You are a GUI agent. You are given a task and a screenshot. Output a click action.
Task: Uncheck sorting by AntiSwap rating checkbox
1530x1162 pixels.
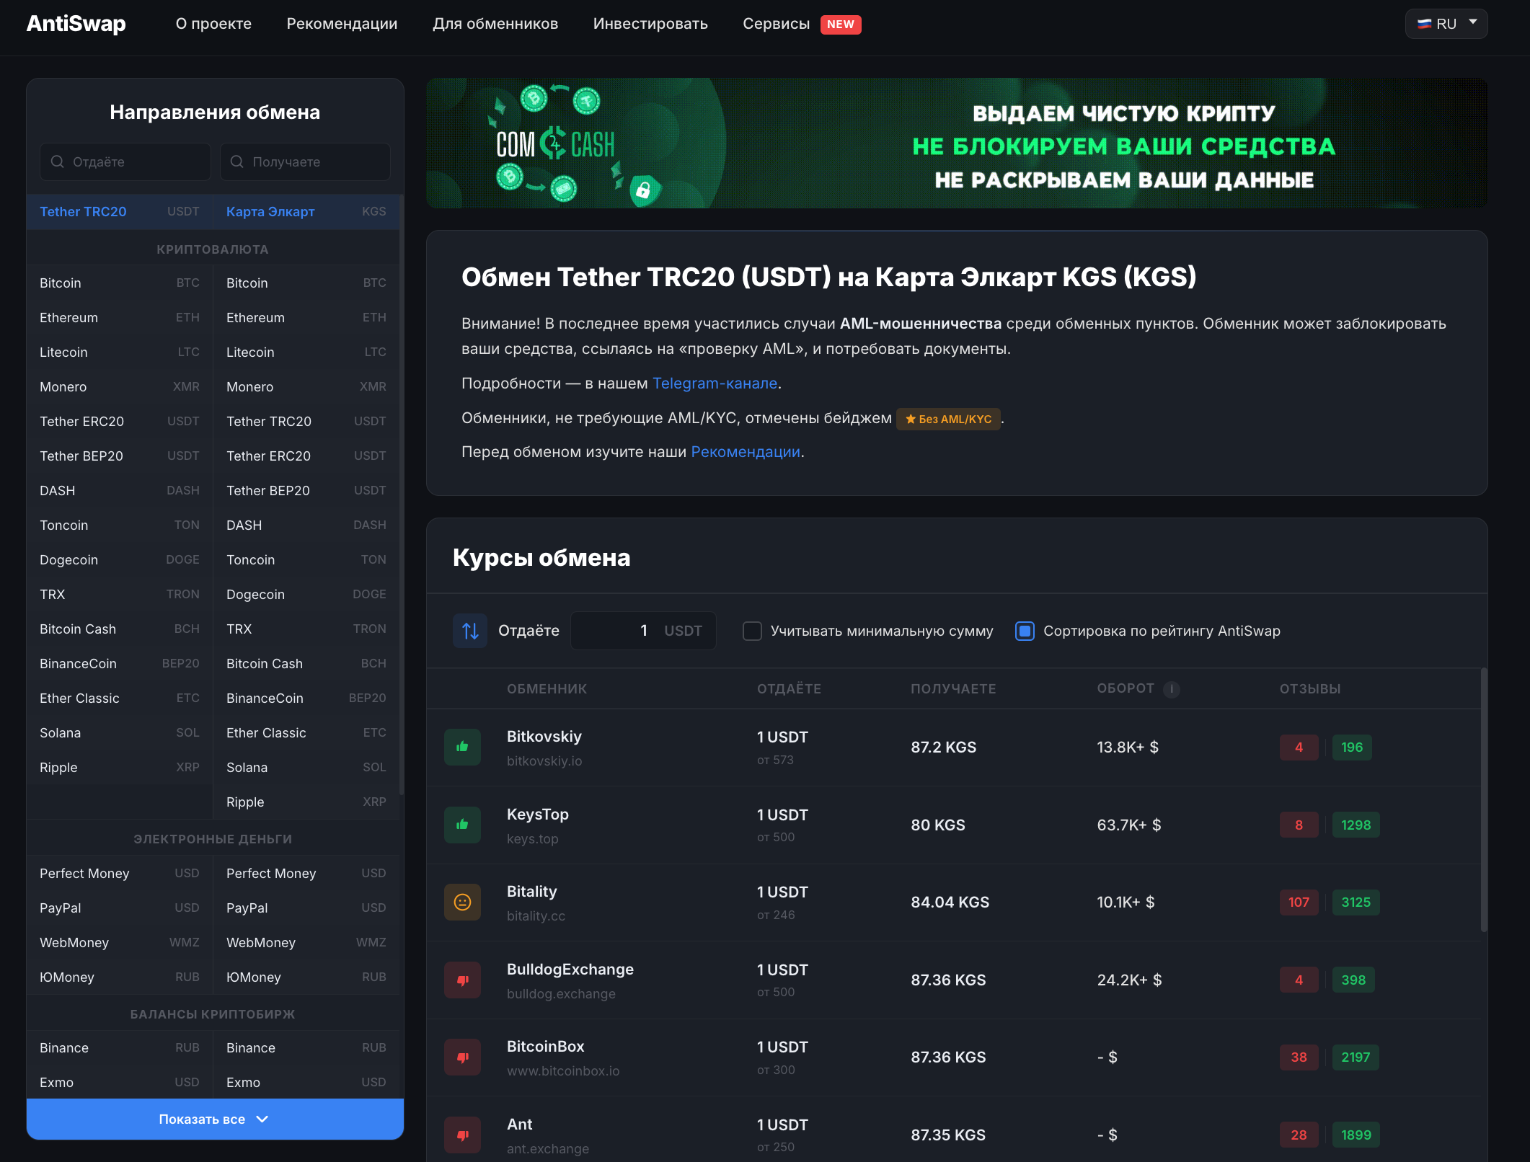(1025, 631)
